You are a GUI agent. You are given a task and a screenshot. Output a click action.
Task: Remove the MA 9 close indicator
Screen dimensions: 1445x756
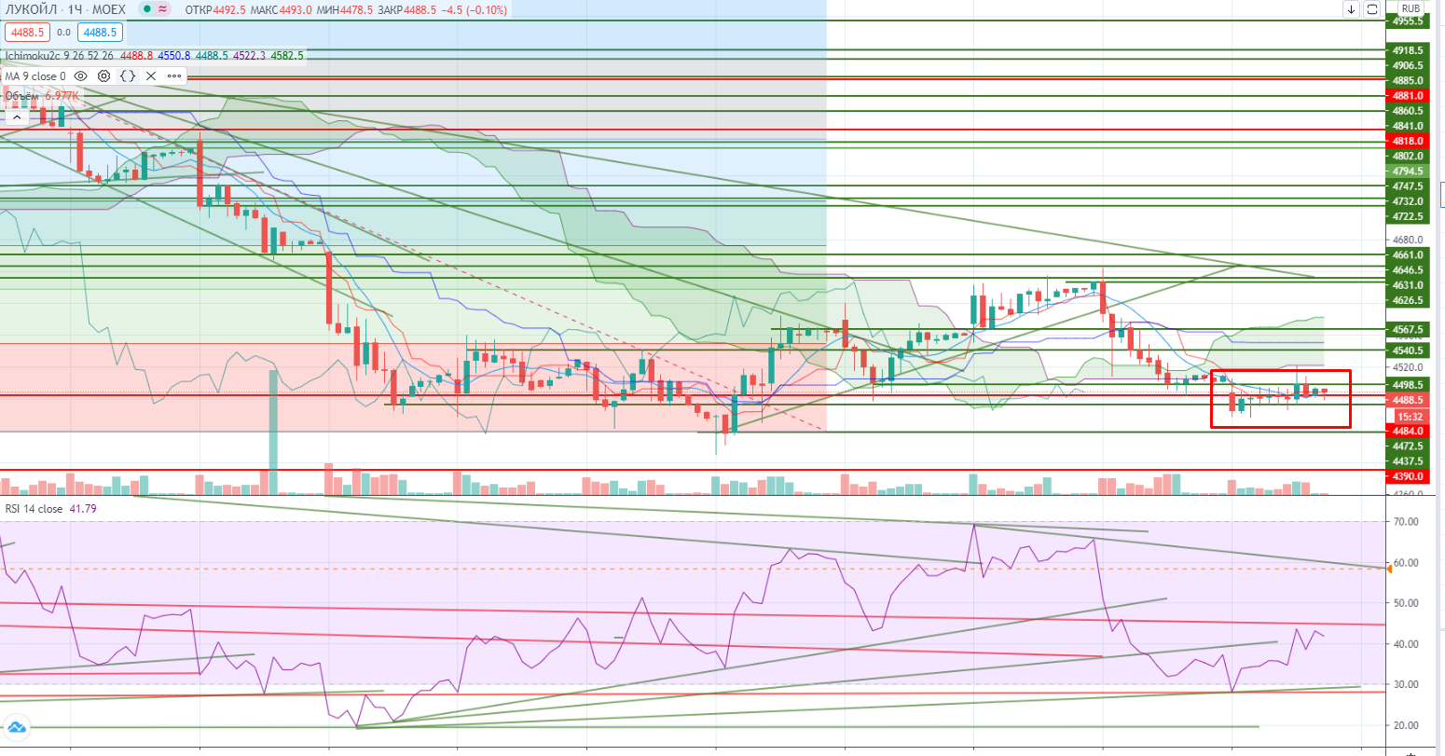point(151,76)
